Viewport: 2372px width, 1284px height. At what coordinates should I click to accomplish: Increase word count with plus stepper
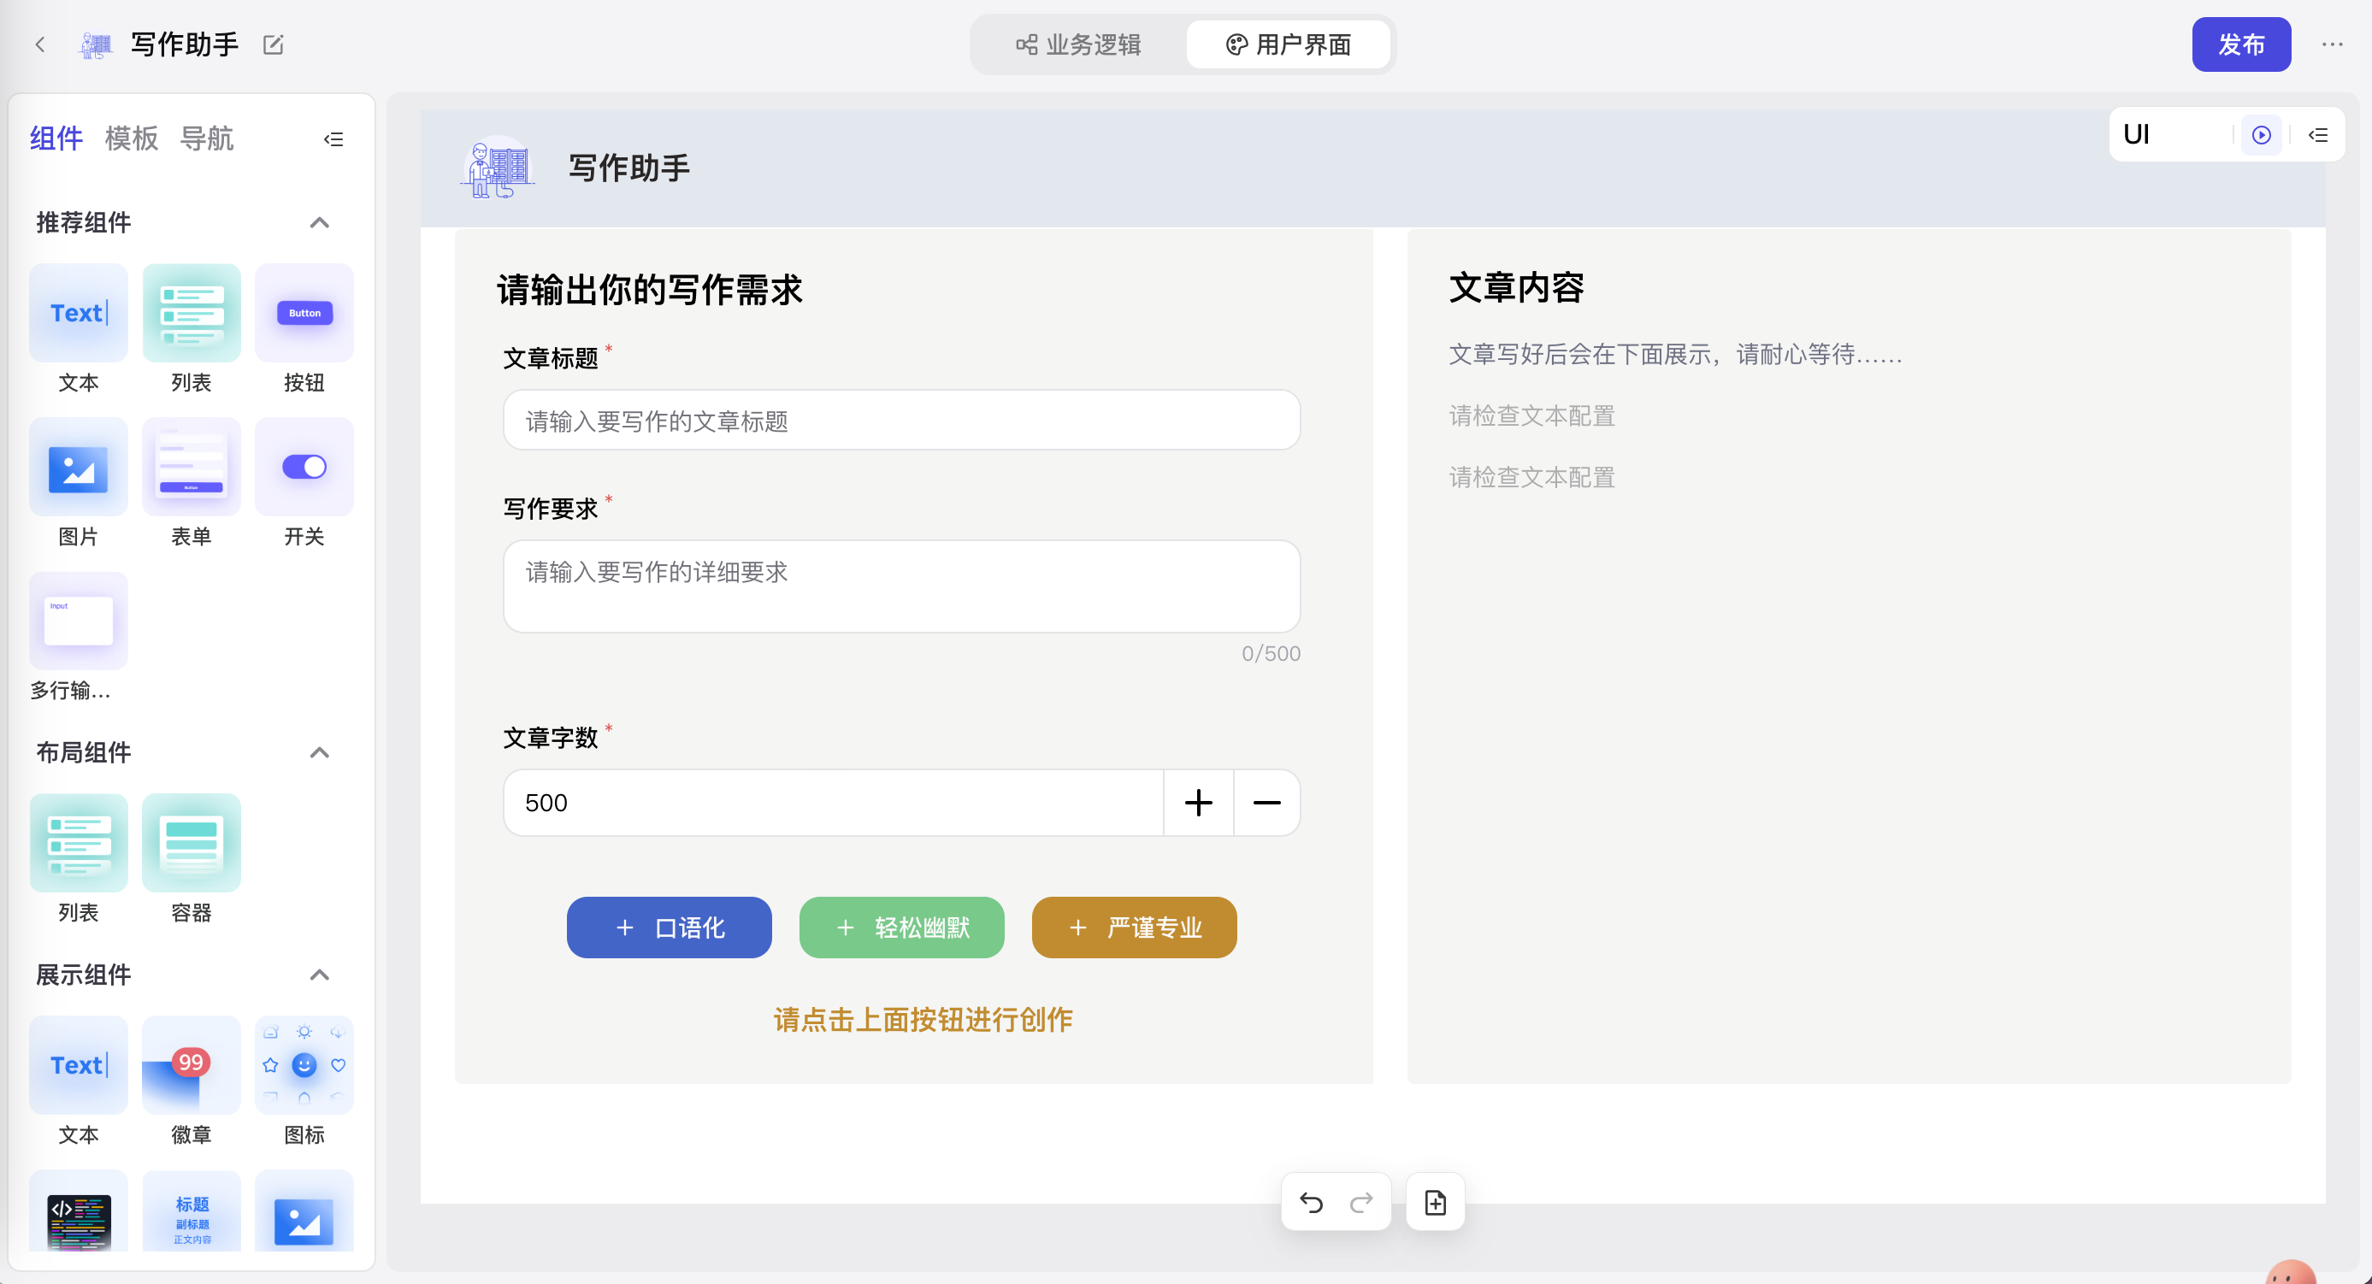1198,803
